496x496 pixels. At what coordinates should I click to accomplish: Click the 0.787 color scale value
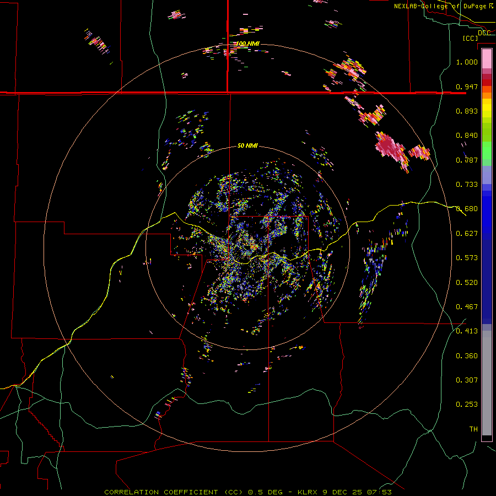[467, 160]
